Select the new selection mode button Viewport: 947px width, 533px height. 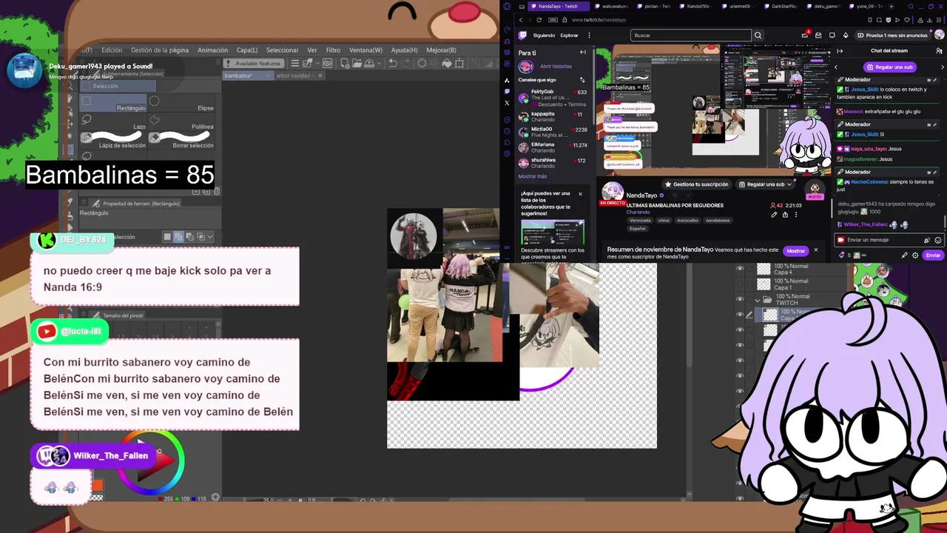point(167,237)
